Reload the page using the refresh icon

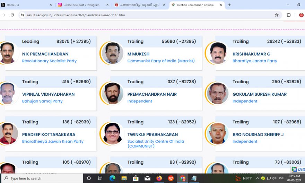(12, 15)
